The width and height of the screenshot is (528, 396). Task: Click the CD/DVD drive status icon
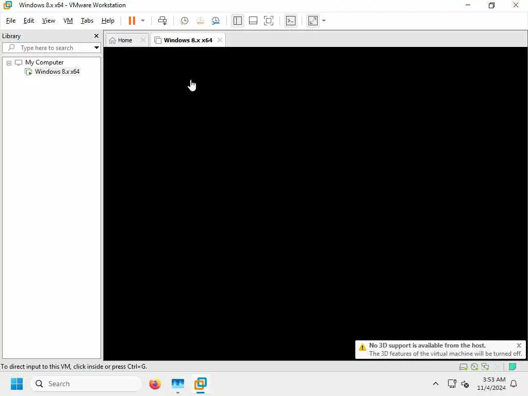(474, 367)
